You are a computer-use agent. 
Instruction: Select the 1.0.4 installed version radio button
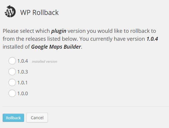[x=12, y=61]
